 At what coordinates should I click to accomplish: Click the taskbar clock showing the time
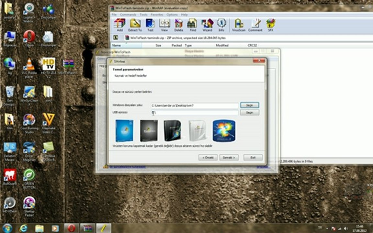coord(360,228)
